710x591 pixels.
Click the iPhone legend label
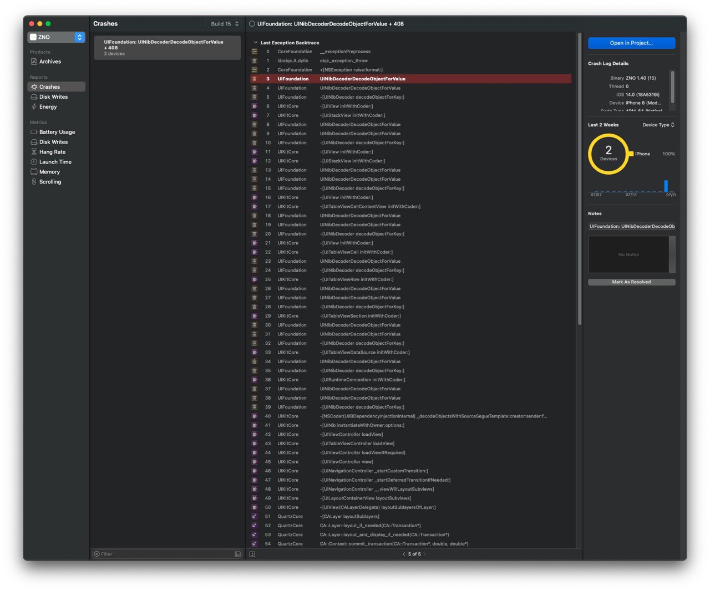tap(642, 154)
